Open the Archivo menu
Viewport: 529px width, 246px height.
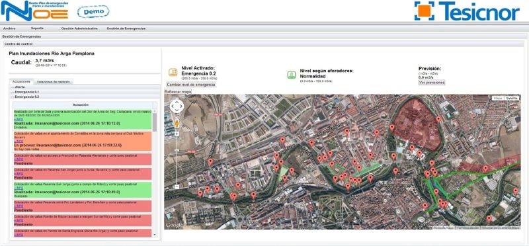pyautogui.click(x=9, y=28)
